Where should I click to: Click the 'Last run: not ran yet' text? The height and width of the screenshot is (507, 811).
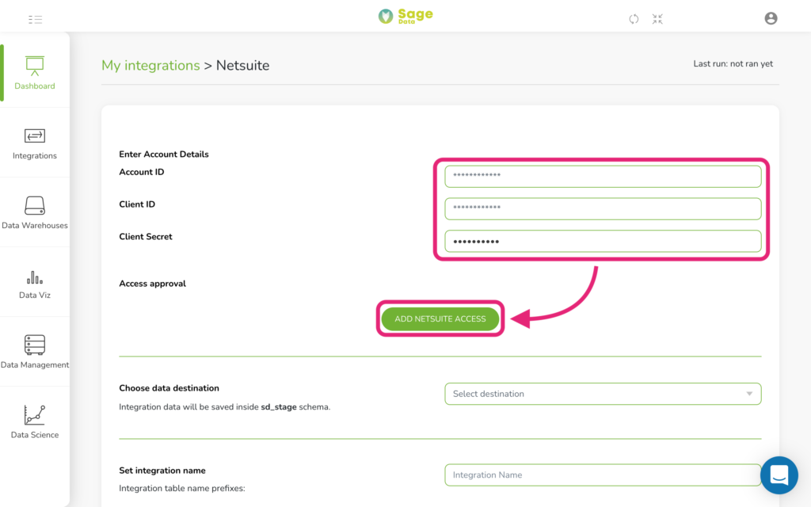click(733, 63)
